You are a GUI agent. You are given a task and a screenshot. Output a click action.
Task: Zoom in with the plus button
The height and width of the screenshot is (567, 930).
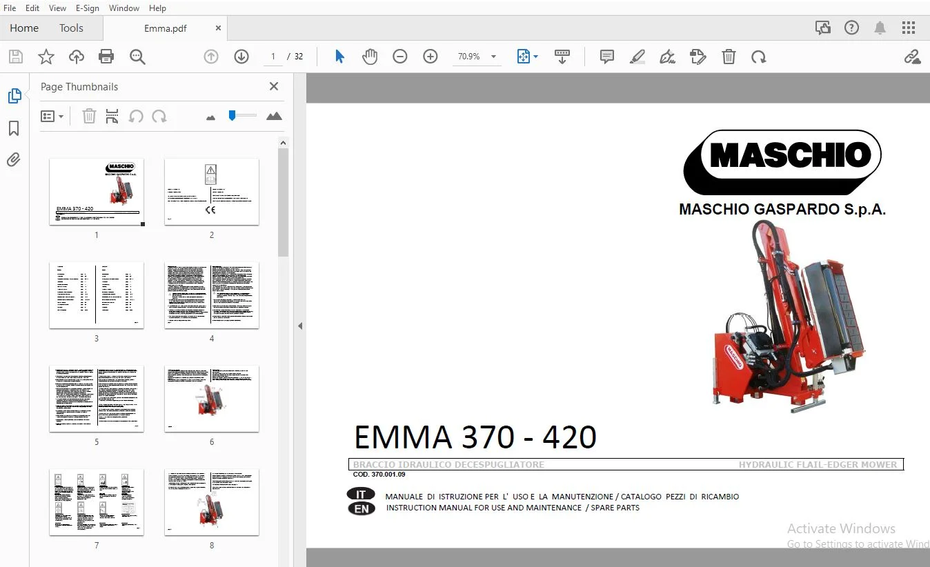(431, 57)
